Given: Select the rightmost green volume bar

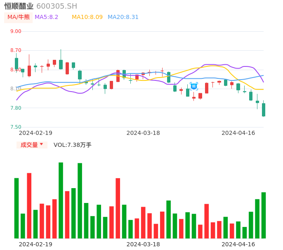Looking at the screenshot, I should pos(263,215).
